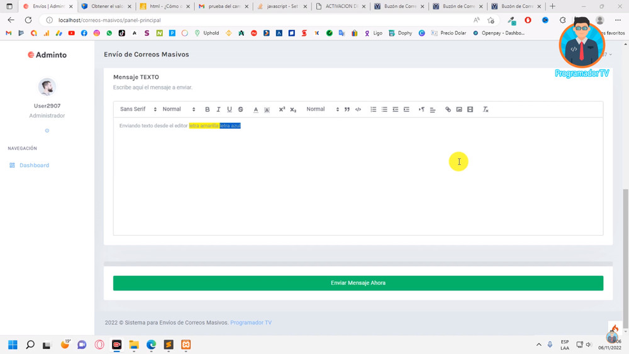Open the Dophy bookmark

click(x=400, y=33)
